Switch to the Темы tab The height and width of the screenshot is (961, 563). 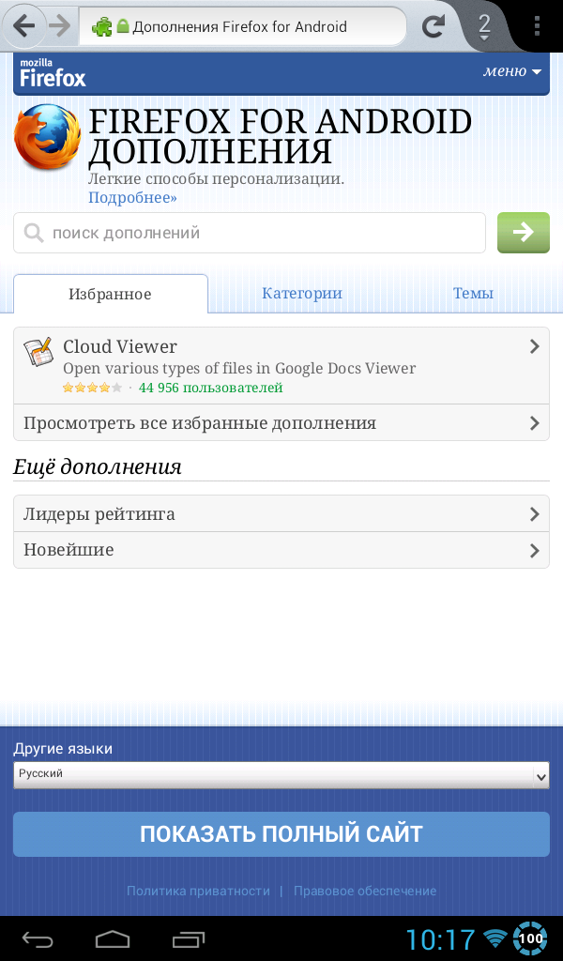[x=473, y=293]
